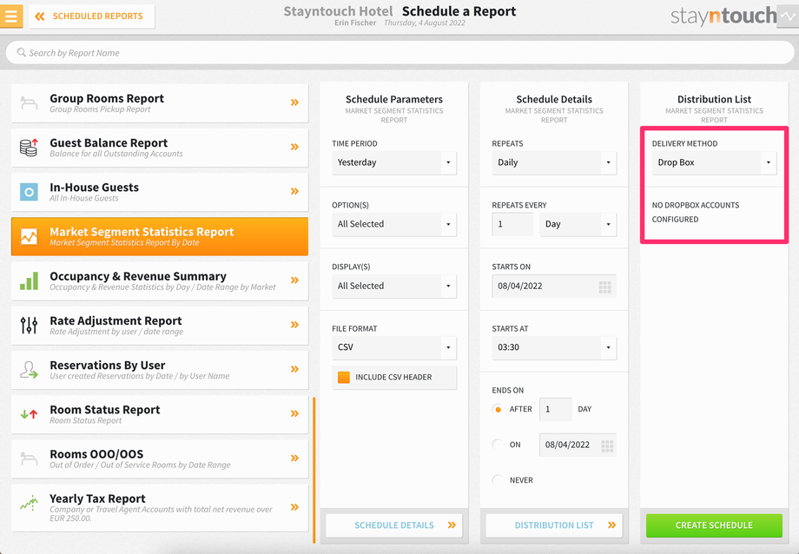Viewport: 799px width, 554px height.
Task: Select the Rooms OOO/OOS report item
Action: [x=160, y=458]
